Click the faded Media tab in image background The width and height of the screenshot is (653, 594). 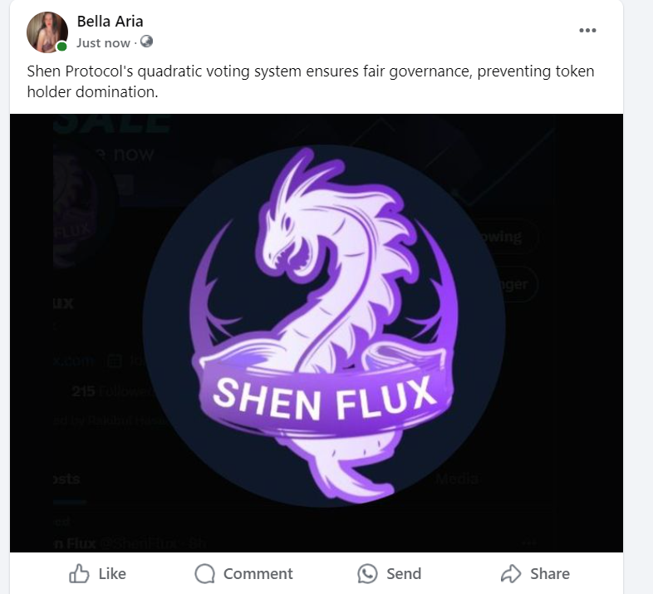[x=456, y=479]
